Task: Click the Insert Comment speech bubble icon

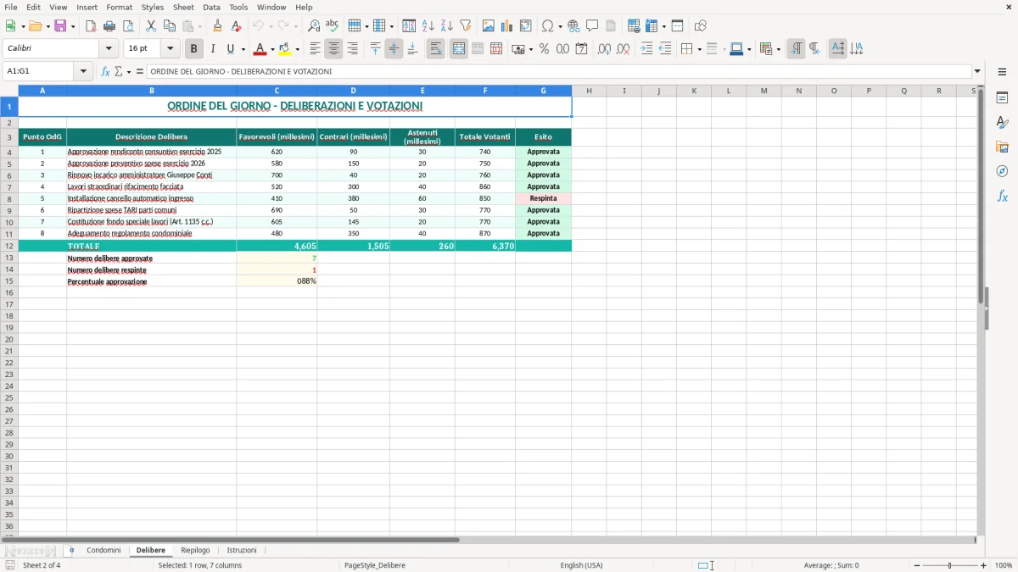Action: tap(592, 26)
